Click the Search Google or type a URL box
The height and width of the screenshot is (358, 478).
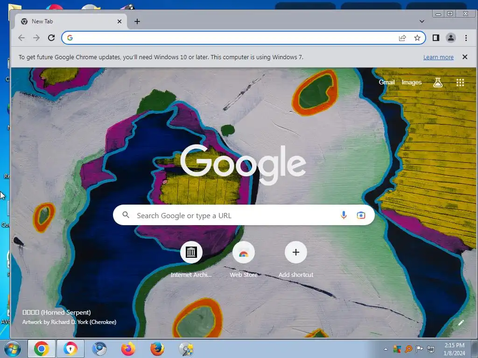244,215
